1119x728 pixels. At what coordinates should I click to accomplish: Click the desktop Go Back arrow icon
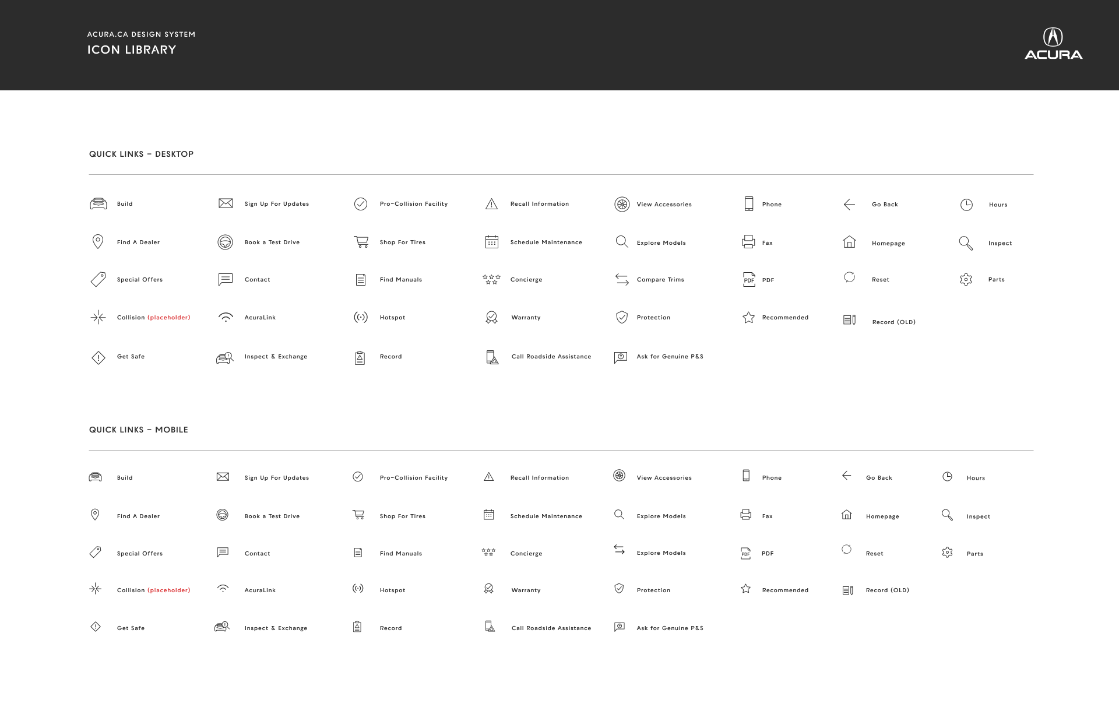click(849, 205)
